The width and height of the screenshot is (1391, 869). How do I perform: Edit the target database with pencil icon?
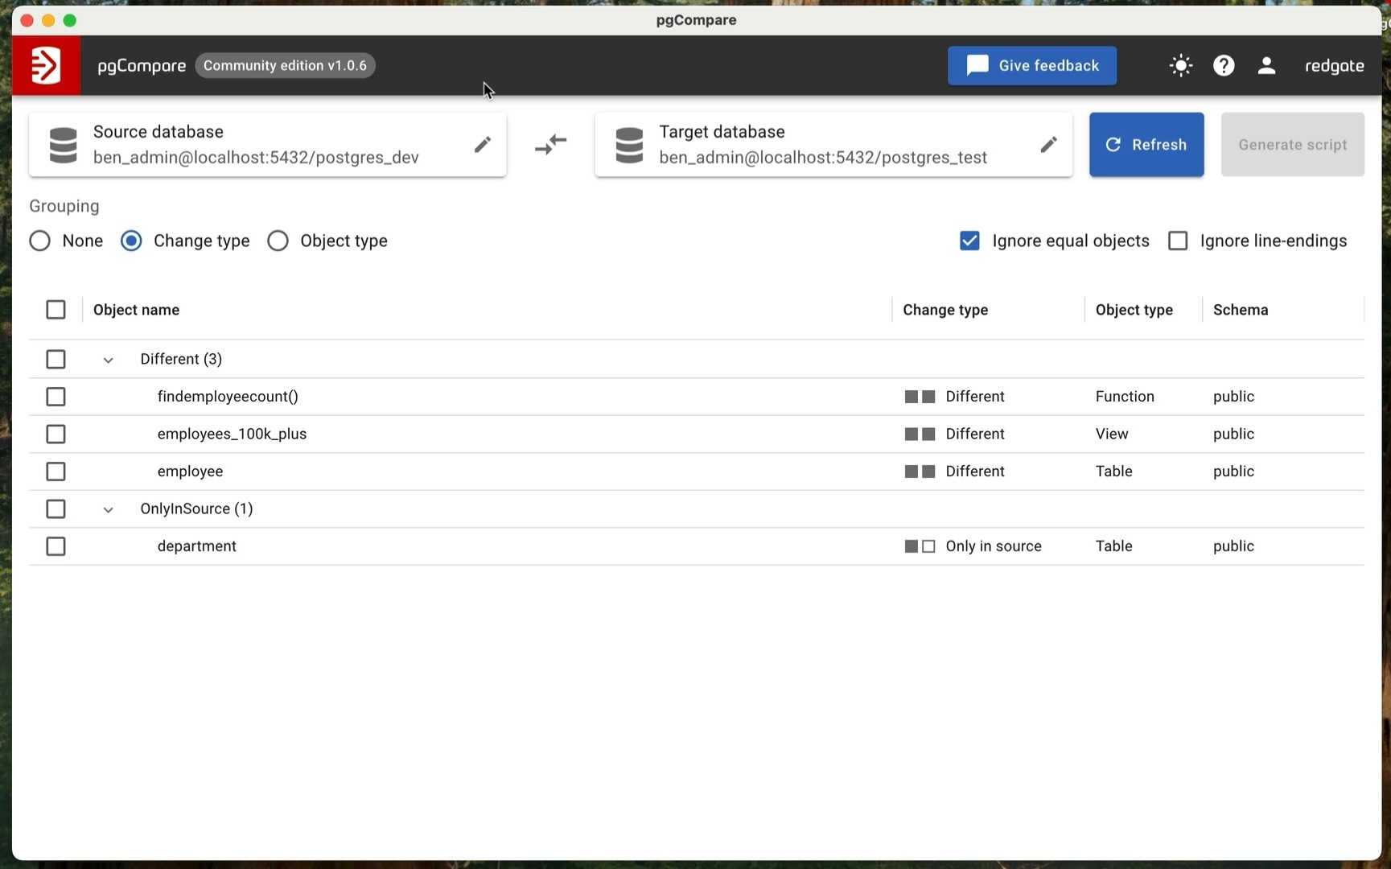(1047, 144)
